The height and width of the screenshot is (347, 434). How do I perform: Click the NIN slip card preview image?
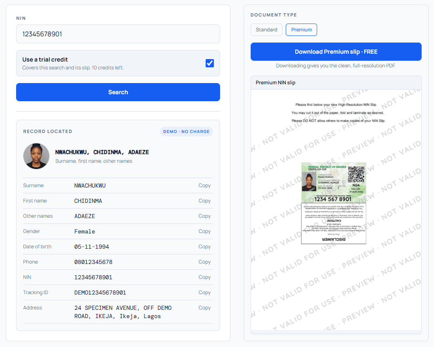click(334, 203)
